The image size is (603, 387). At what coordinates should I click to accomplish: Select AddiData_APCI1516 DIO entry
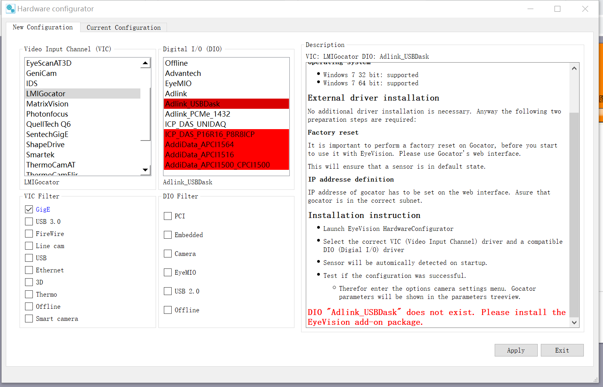(226, 155)
